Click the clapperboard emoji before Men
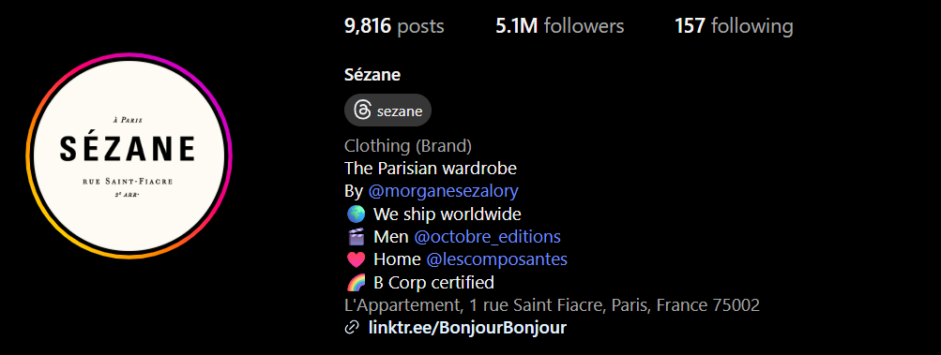 pyautogui.click(x=356, y=237)
